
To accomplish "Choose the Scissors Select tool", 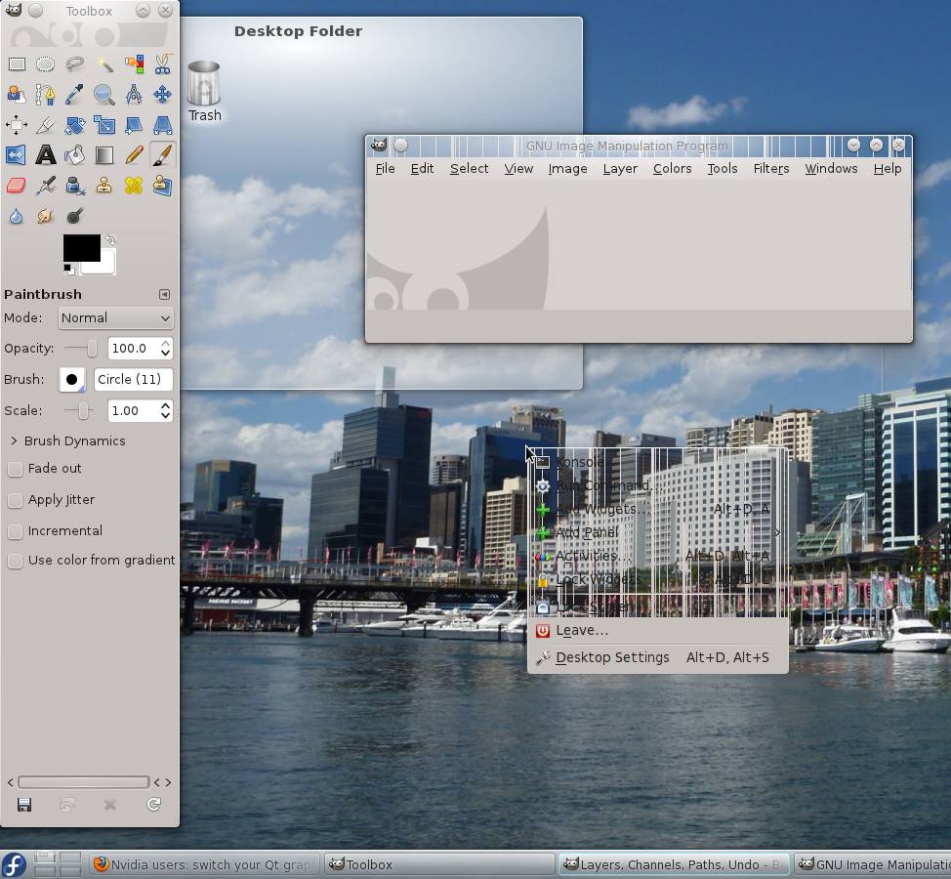I will (162, 64).
